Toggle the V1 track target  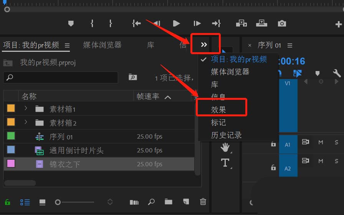click(288, 84)
